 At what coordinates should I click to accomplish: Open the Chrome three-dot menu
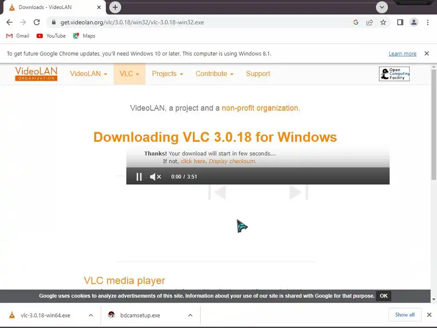[x=428, y=22]
